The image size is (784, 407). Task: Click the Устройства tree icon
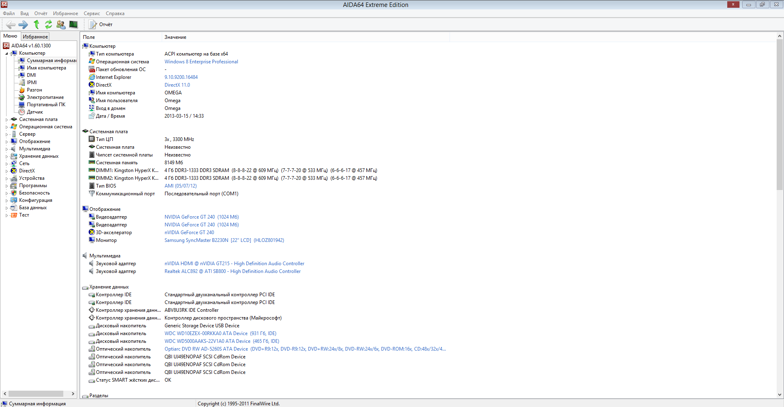tap(14, 178)
